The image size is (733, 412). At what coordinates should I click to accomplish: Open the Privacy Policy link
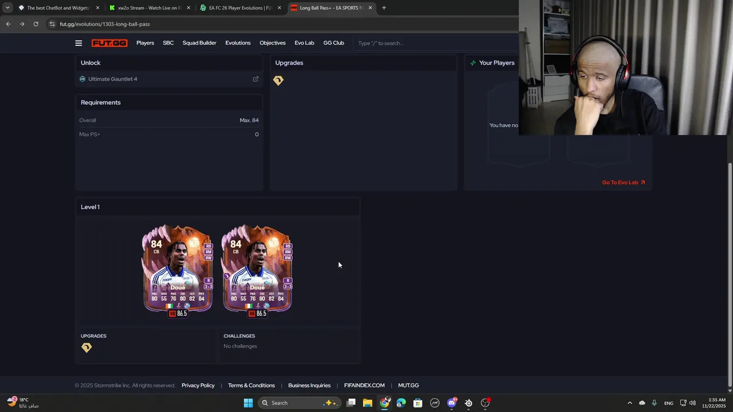point(198,385)
